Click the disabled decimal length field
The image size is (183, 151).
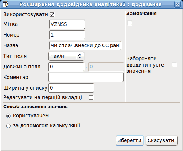[x=106, y=67]
